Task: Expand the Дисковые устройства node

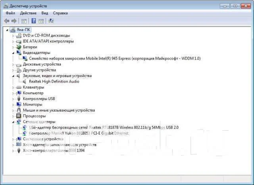Action: click(13, 64)
